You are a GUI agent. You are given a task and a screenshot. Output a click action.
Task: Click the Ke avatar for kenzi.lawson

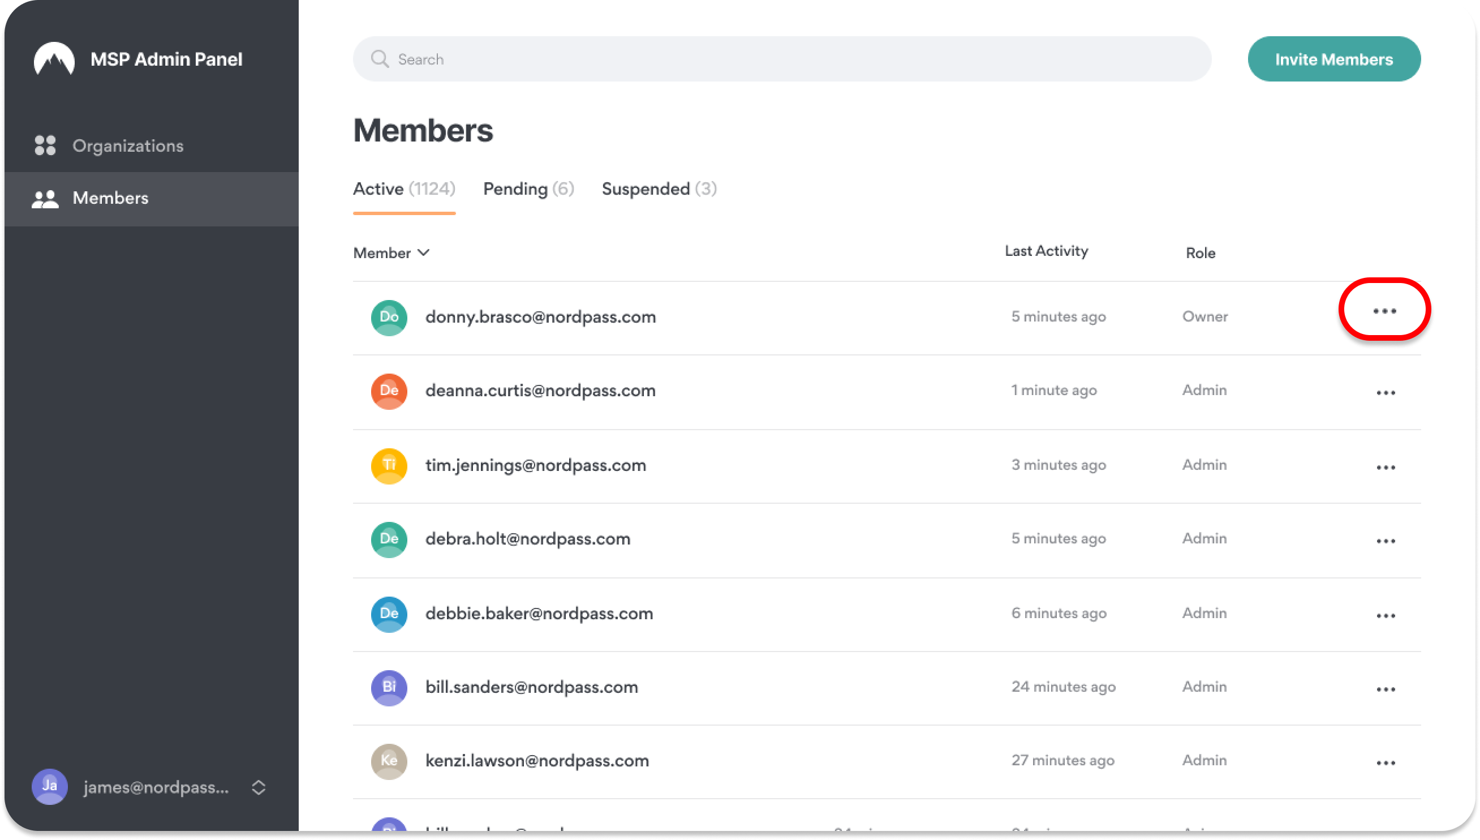coord(389,761)
